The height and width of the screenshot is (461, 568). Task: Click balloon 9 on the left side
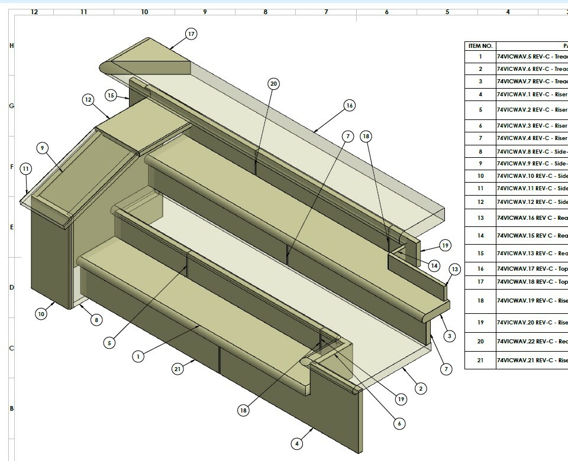43,148
